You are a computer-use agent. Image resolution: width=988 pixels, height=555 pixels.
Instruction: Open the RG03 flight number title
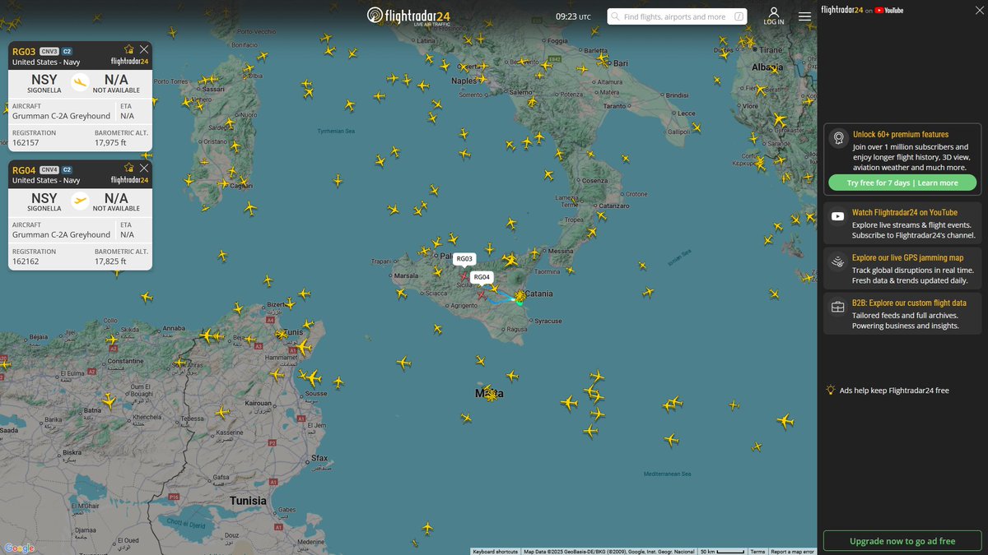click(x=25, y=51)
